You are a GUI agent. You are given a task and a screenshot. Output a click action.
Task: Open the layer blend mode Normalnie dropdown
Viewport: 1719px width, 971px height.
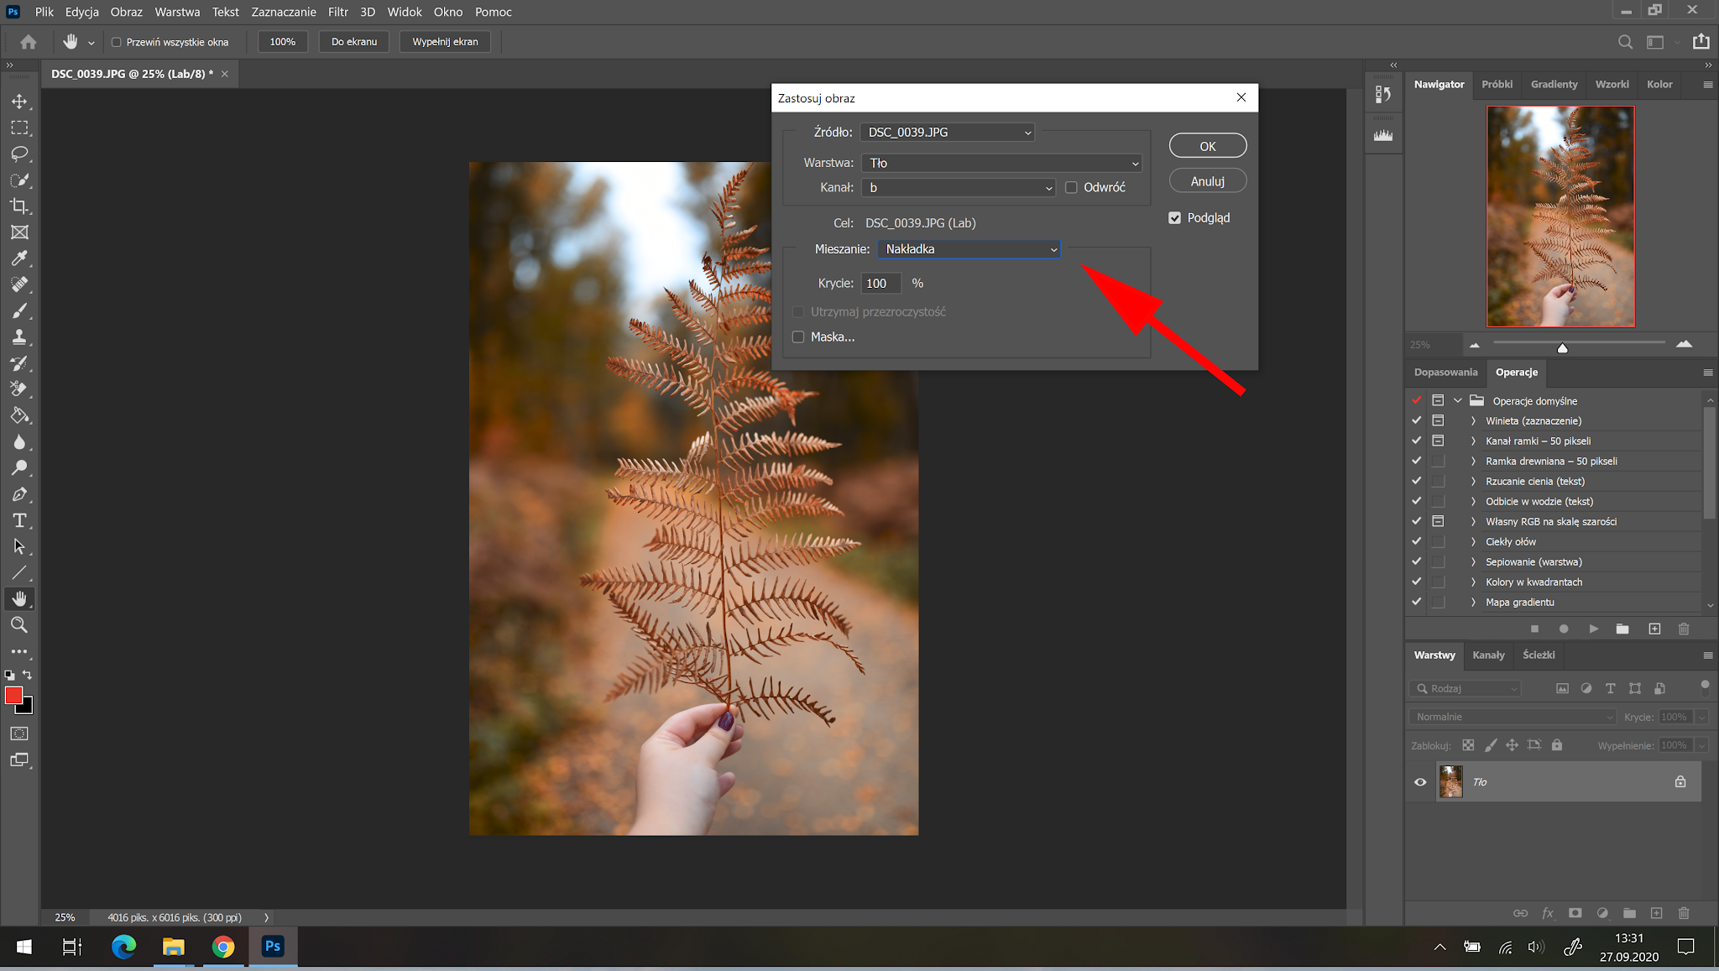tap(1513, 717)
